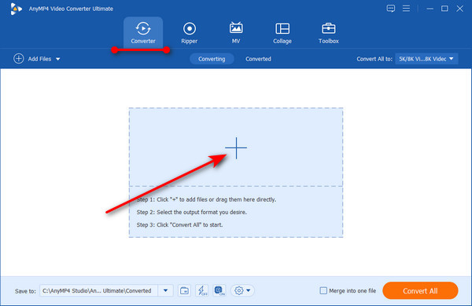Toggle GPU hardware acceleration chip button
Screen dimensions: 472x306
(x=219, y=290)
